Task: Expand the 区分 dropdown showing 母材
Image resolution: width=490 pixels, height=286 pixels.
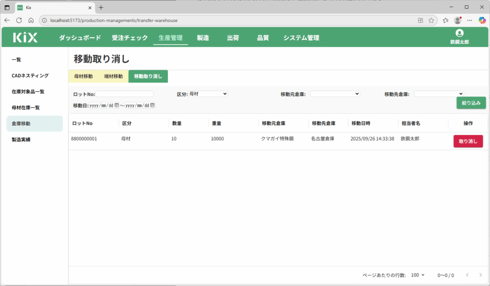Action: tap(208, 94)
